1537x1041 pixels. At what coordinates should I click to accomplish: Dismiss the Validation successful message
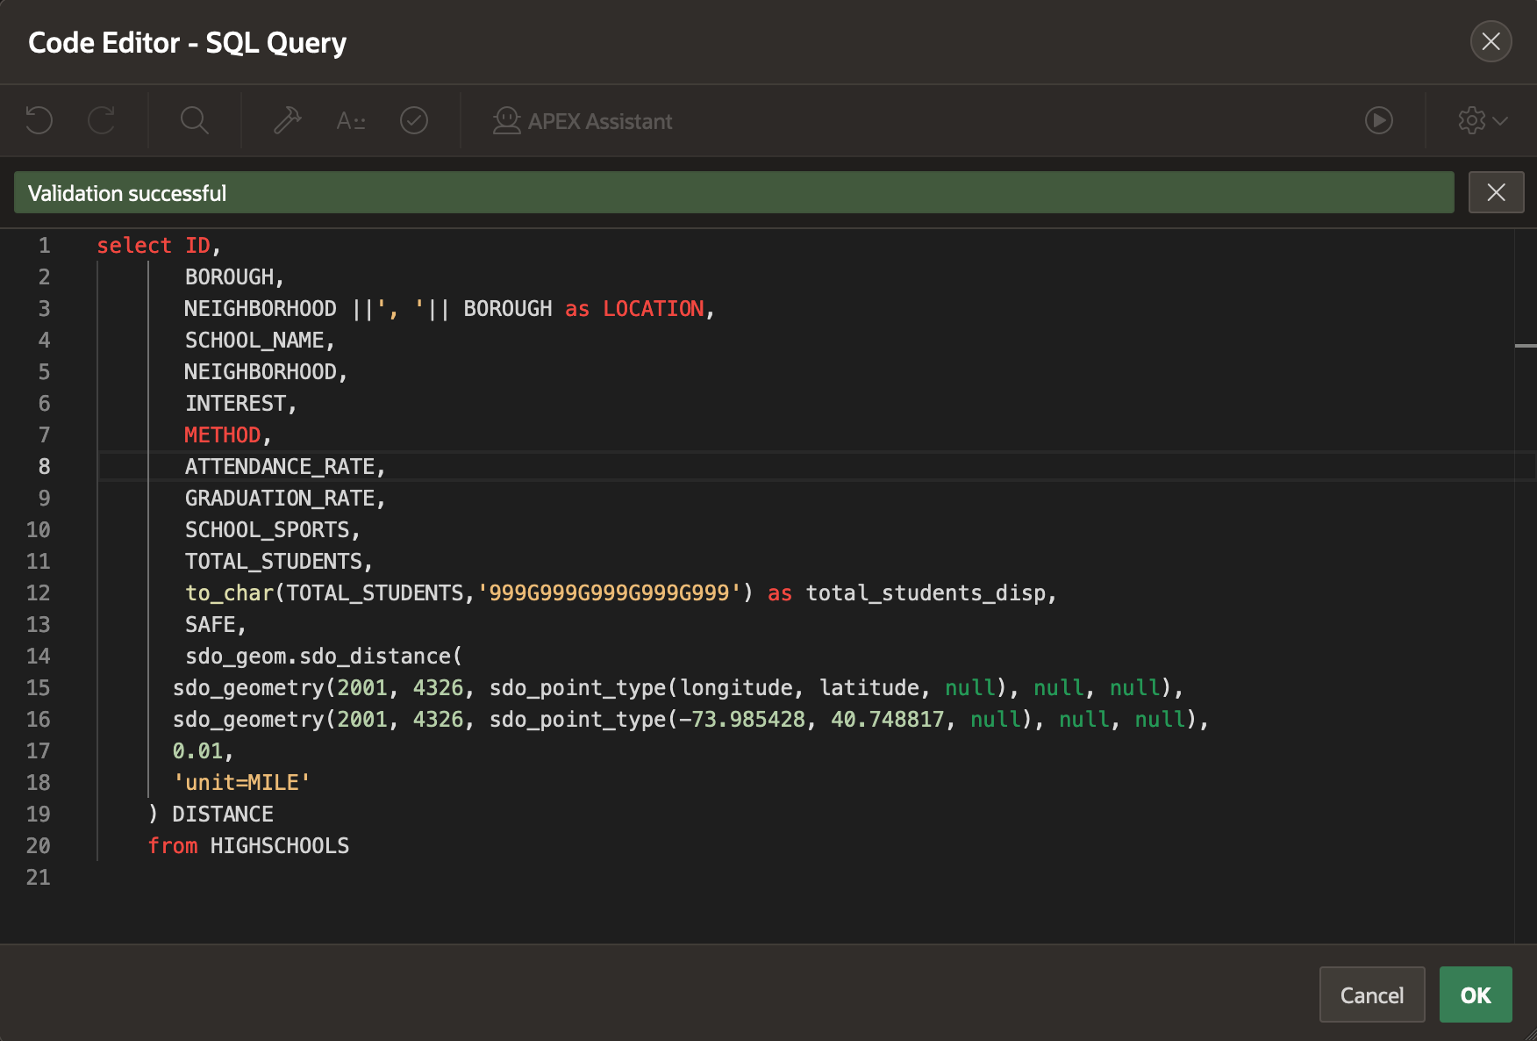pos(1496,192)
